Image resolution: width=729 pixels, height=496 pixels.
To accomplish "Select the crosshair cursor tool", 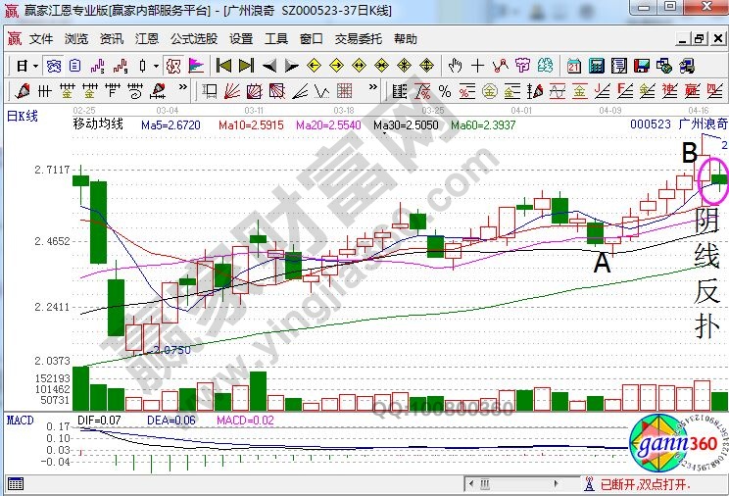I will pos(477,66).
